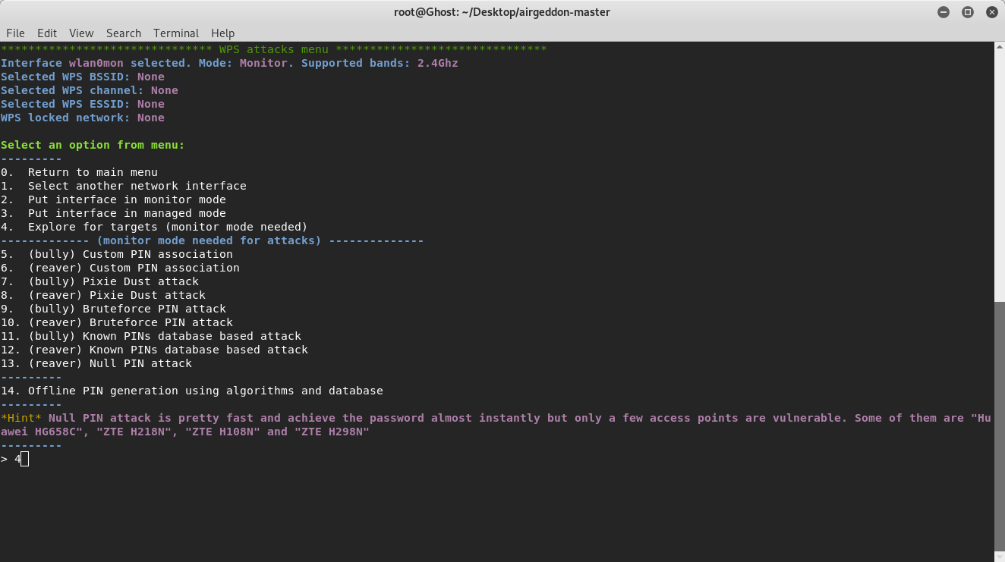Click option 1 'Select another network interface'

coord(124,186)
